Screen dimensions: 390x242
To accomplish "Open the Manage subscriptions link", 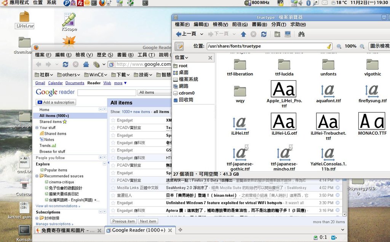I will pyautogui.click(x=54, y=224).
